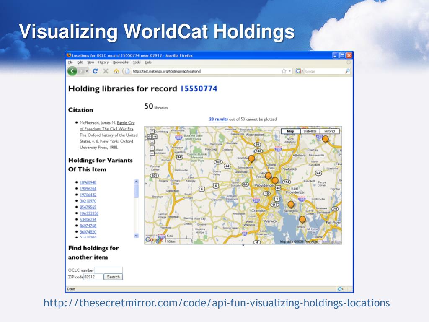Viewport: 429px width, 322px height.
Task: Open variant record 53406234
Action: tap(88, 220)
